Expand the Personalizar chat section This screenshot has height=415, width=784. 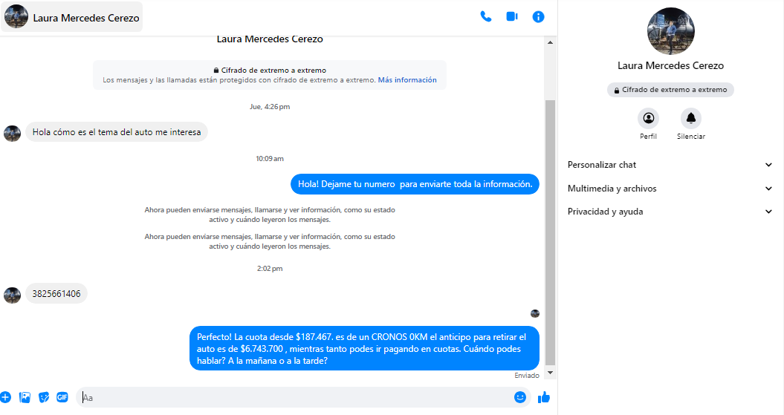pos(670,165)
